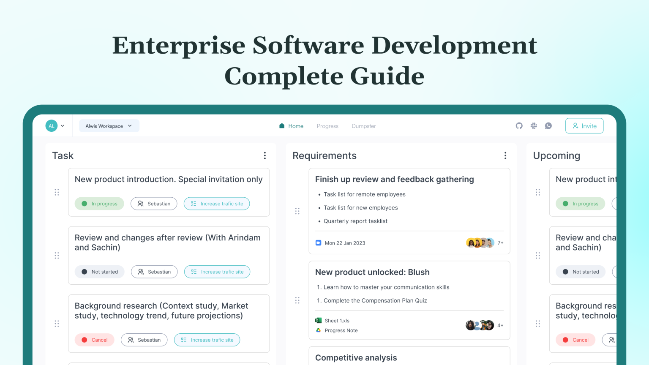Click Increase trafic site tag on Task's Background research
Viewport: 649px width, 365px height.
pyautogui.click(x=207, y=340)
